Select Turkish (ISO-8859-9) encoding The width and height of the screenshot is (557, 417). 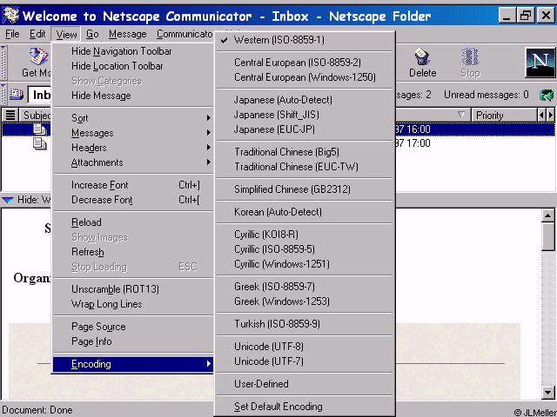point(305,324)
